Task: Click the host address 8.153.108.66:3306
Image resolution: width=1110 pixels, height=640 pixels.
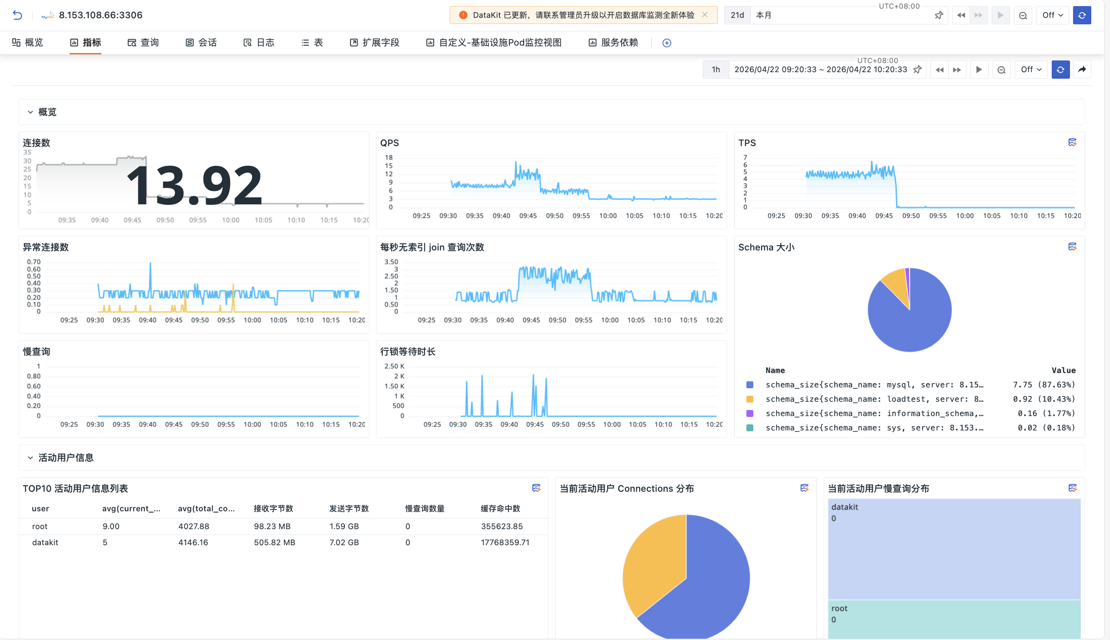Action: tap(100, 15)
